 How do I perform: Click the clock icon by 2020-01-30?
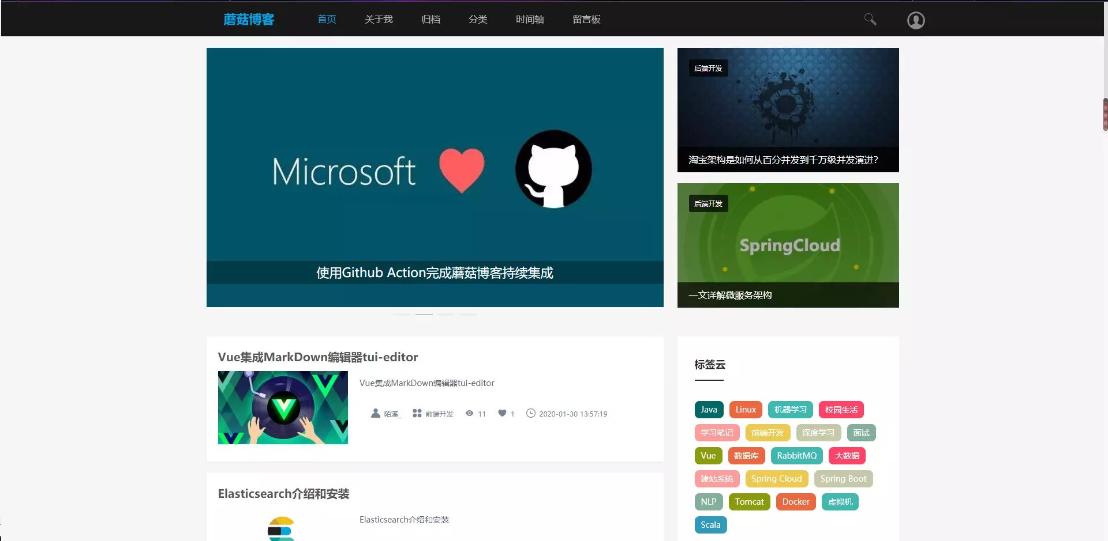point(531,413)
